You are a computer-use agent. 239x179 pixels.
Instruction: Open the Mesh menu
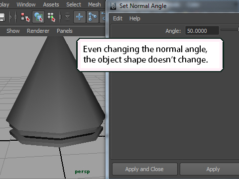point(94,4)
